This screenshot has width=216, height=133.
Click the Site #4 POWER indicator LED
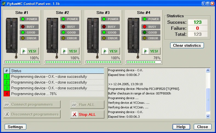(x=145, y=19)
